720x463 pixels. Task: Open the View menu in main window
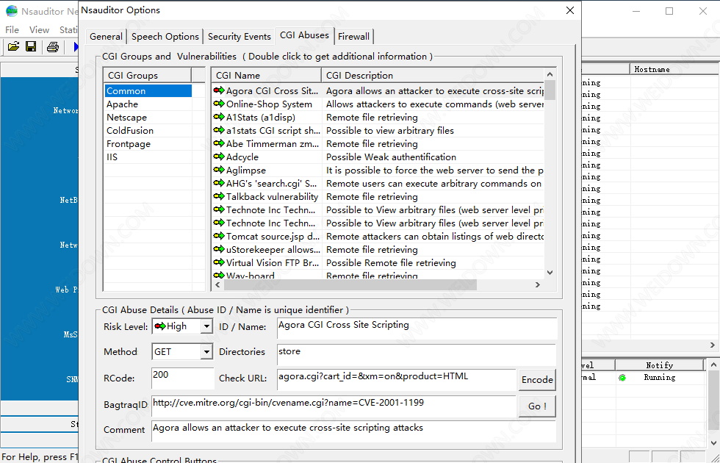39,30
